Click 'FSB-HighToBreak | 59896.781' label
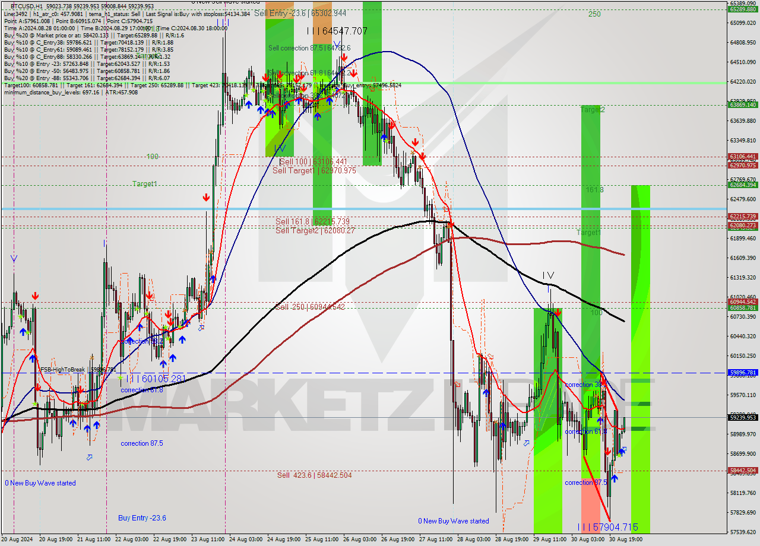 click(x=77, y=369)
